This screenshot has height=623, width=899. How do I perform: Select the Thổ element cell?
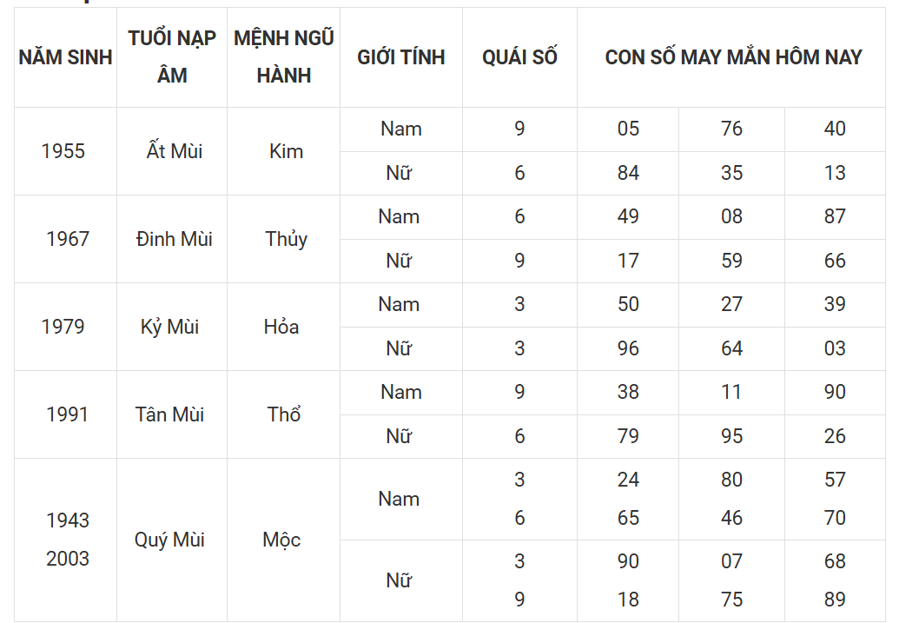click(x=284, y=414)
